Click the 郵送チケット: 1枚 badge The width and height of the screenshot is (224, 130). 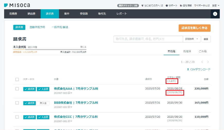tap(128, 6)
